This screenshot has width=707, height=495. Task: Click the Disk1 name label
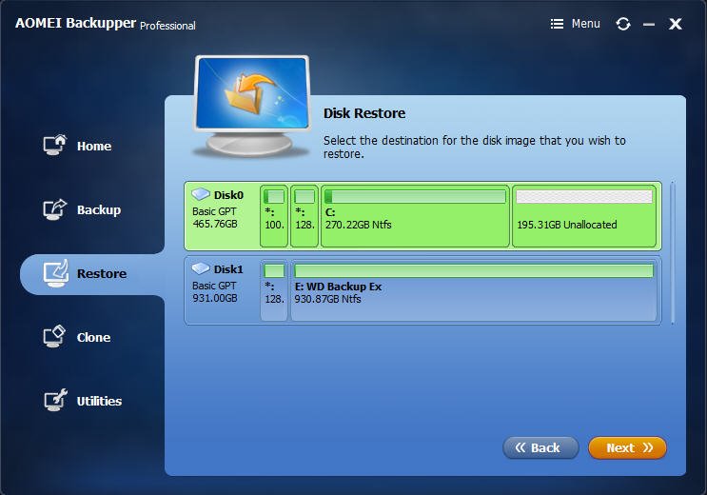228,269
